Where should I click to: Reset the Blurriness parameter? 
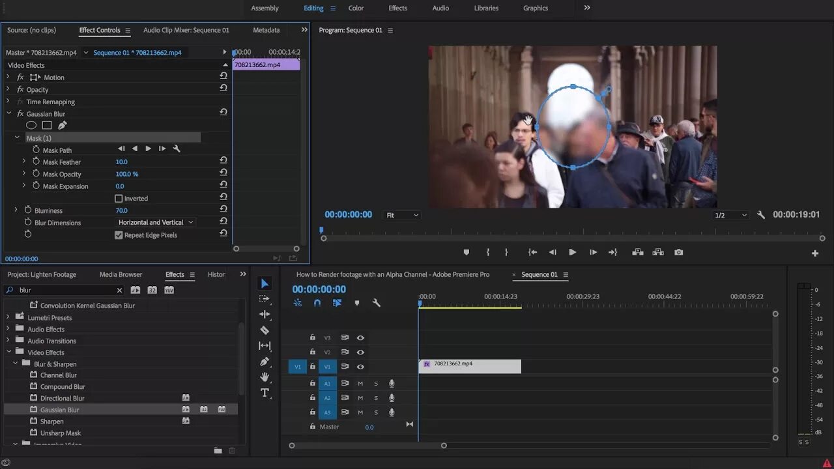pyautogui.click(x=223, y=210)
